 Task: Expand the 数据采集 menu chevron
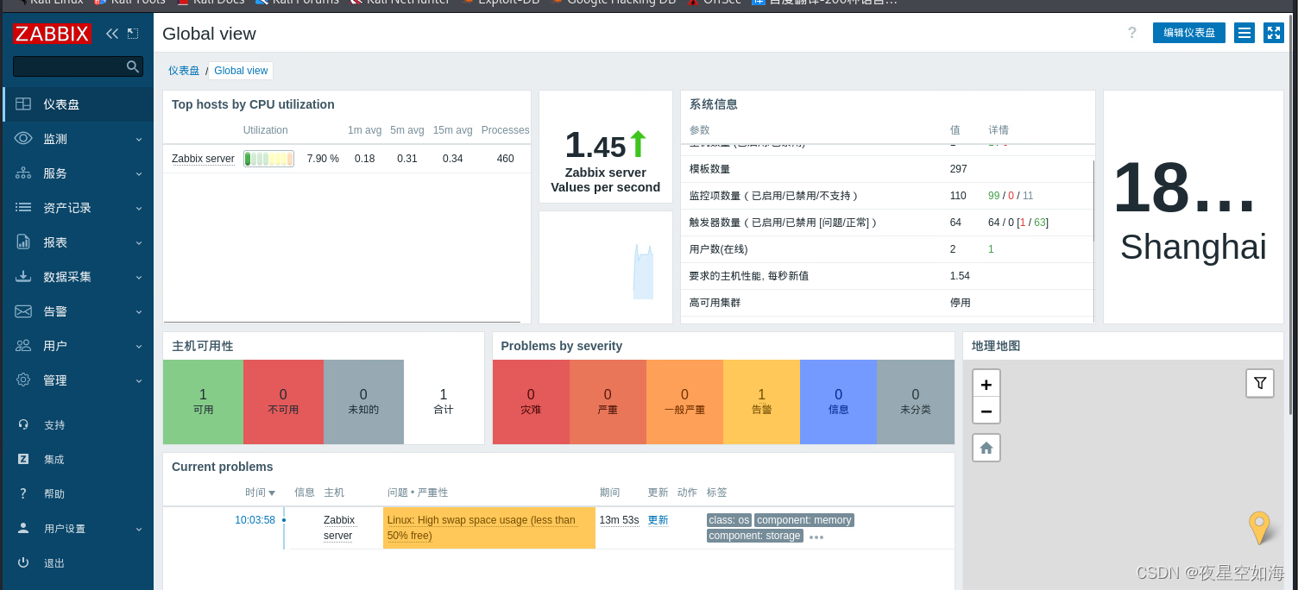139,277
